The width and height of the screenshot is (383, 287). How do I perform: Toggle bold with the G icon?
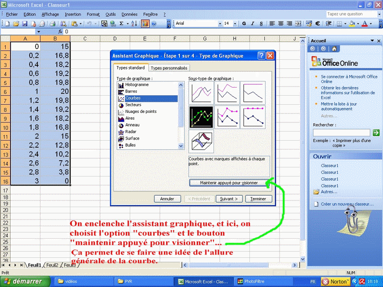coord(244,23)
